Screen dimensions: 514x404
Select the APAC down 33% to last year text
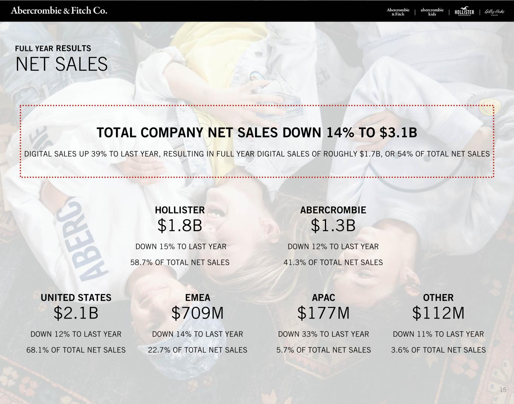(323, 334)
